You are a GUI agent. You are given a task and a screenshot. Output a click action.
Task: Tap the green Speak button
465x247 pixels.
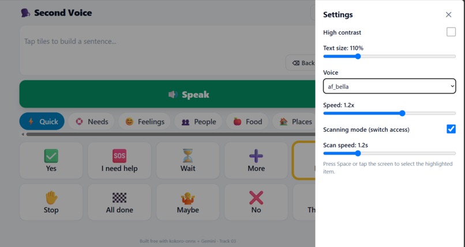click(x=167, y=94)
